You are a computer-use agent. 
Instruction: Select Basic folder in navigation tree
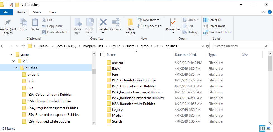[29, 81]
